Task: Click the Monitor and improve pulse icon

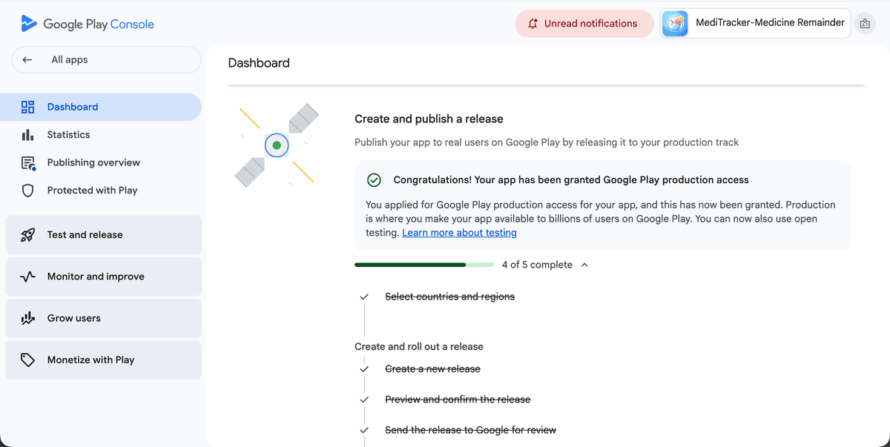Action: 28,277
